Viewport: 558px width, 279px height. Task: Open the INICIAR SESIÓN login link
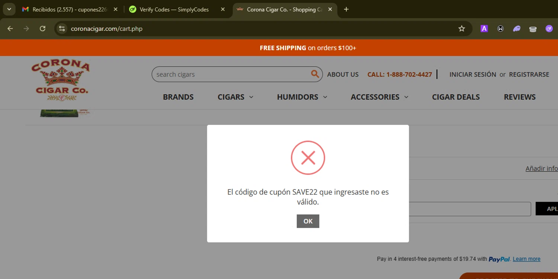click(x=472, y=74)
